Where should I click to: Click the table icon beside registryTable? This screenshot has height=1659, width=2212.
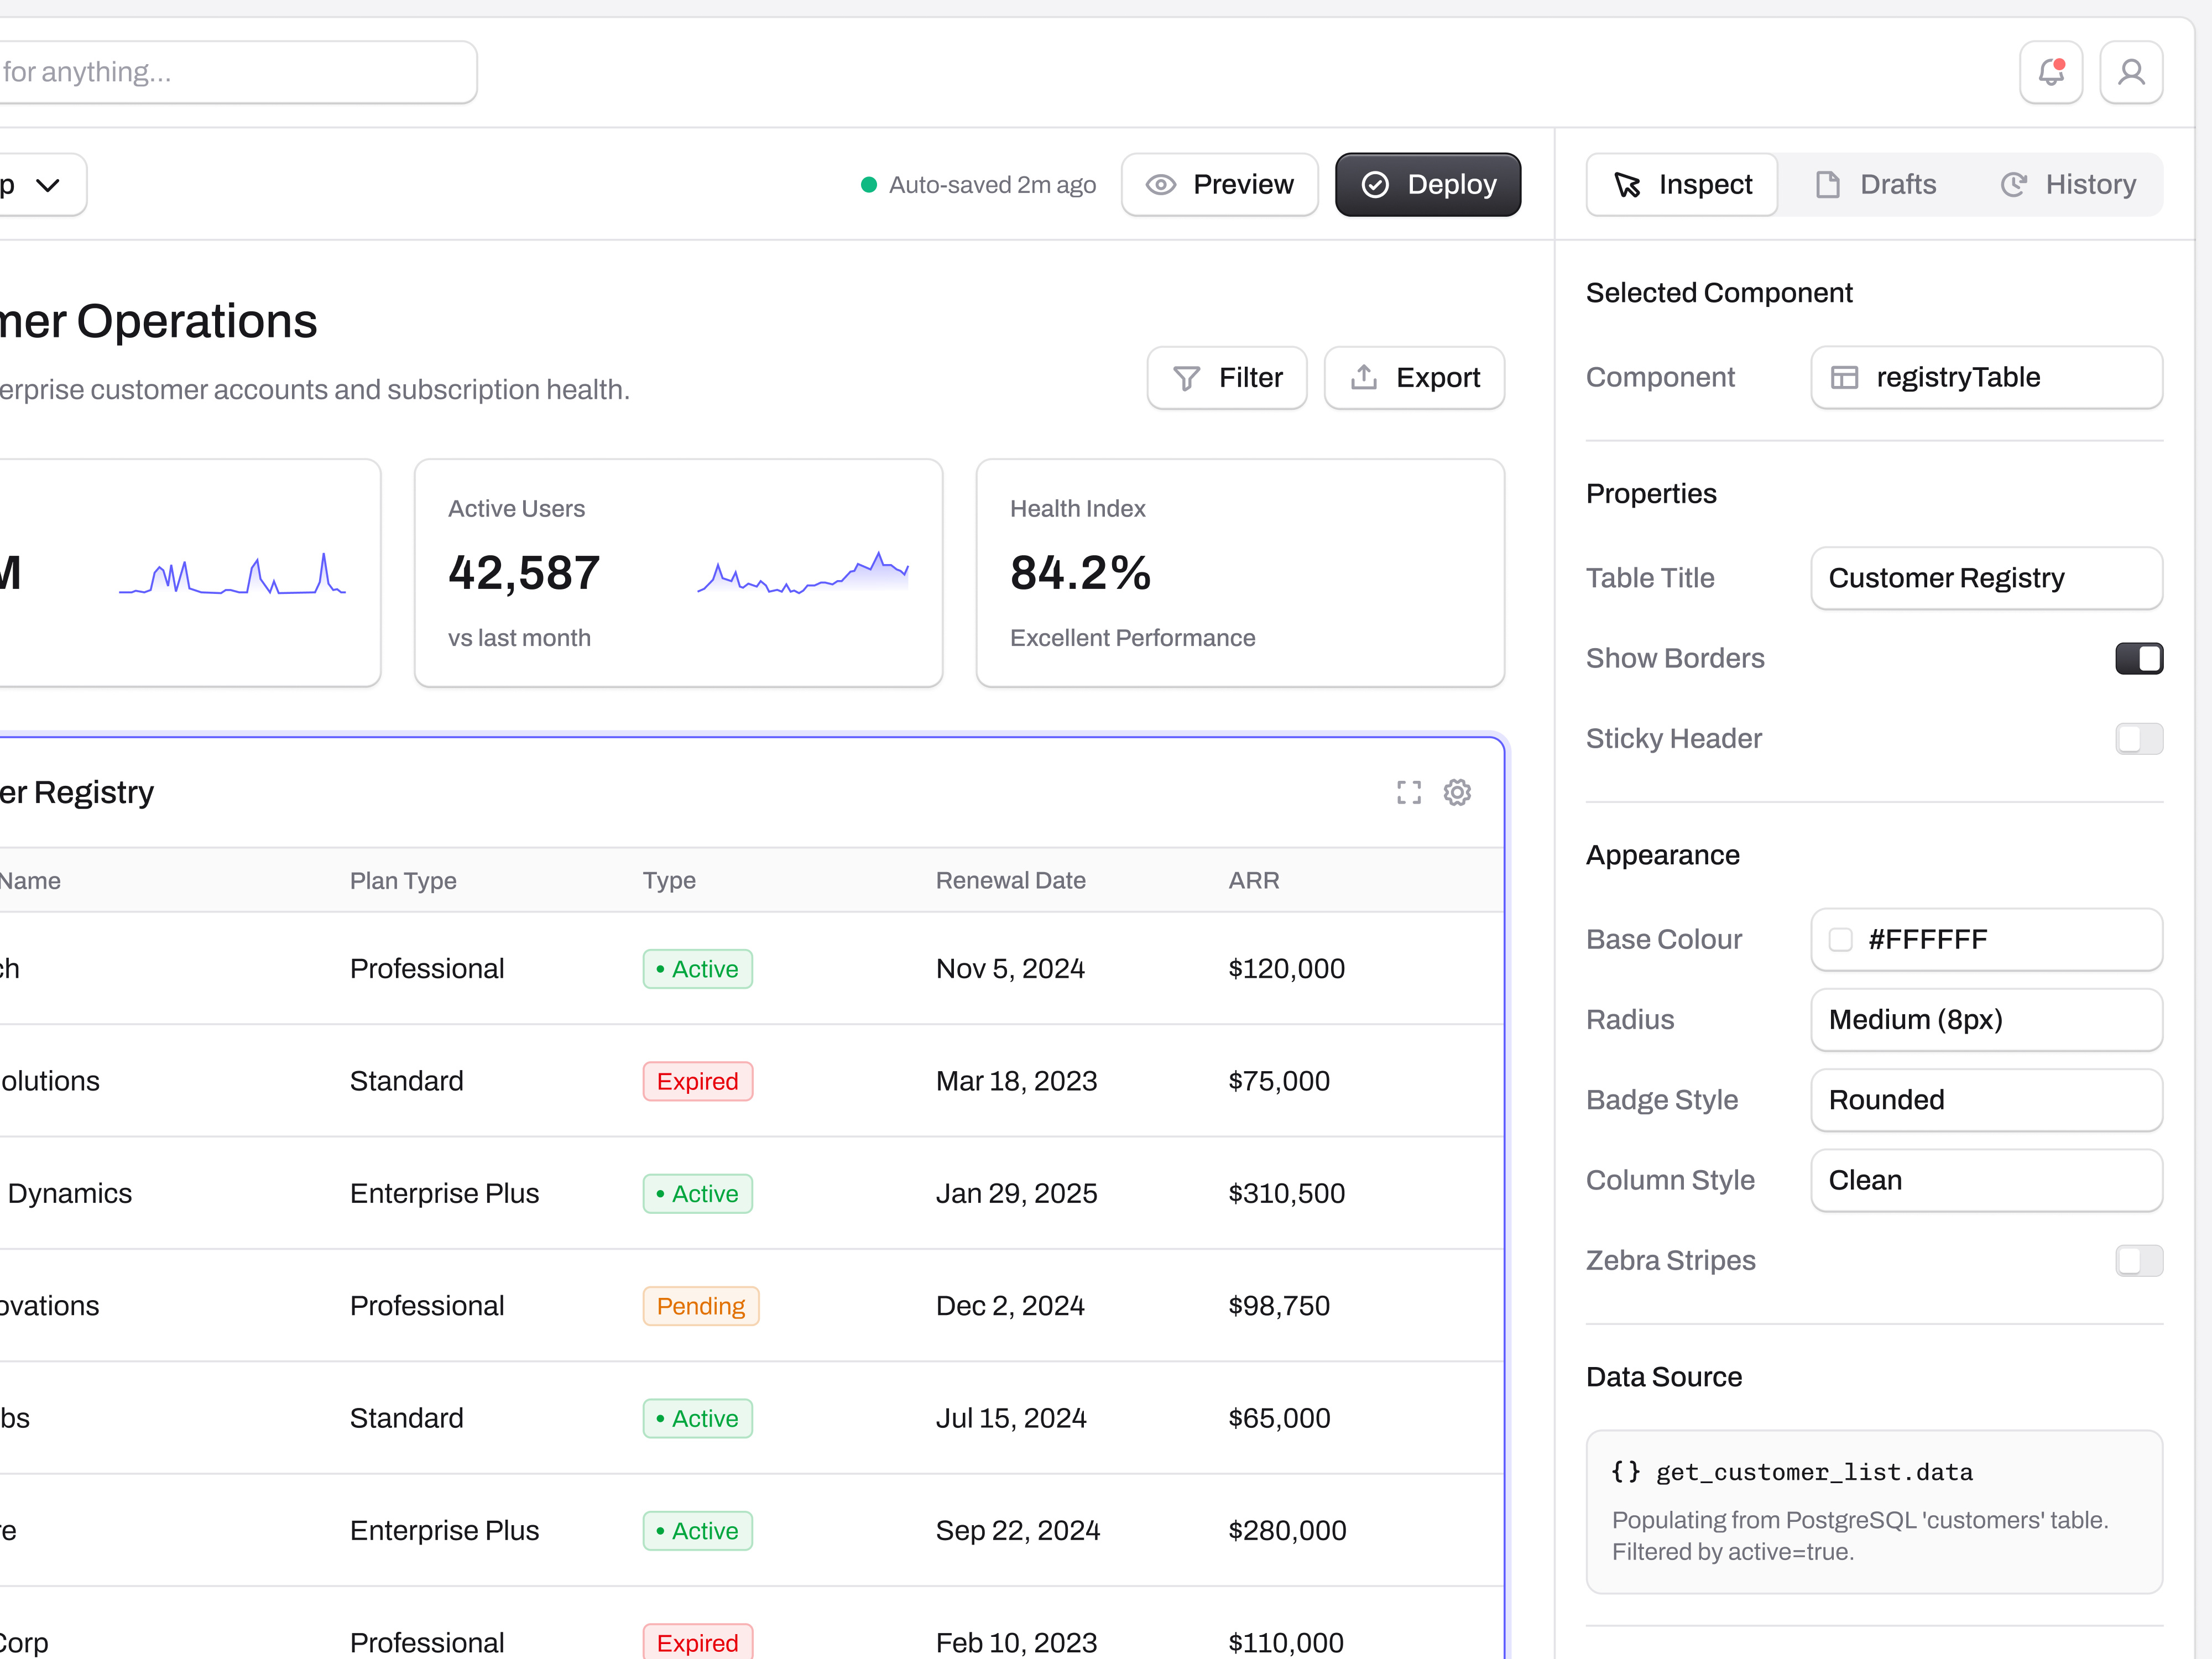coord(1844,378)
